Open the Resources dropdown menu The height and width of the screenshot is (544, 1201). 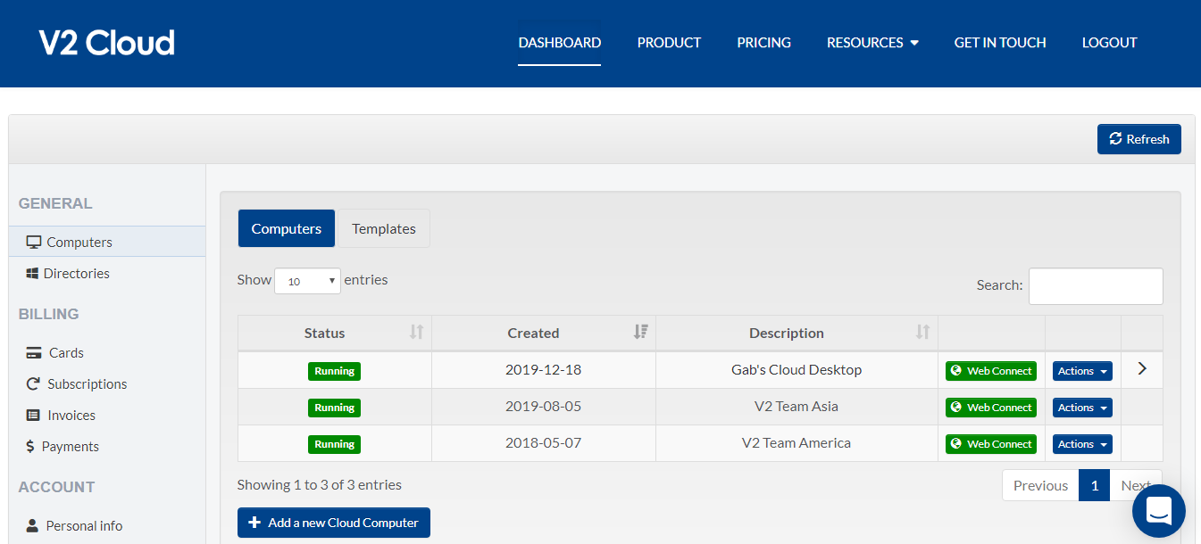pos(872,42)
